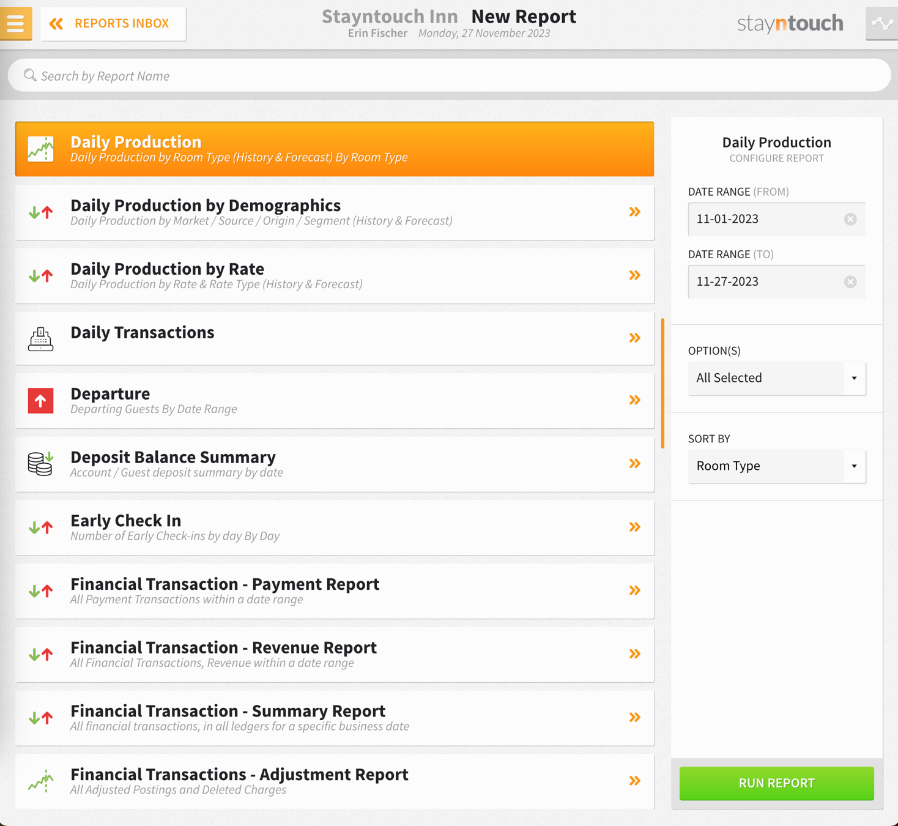Click the Daily Transactions cash register icon
The image size is (898, 826).
(41, 339)
